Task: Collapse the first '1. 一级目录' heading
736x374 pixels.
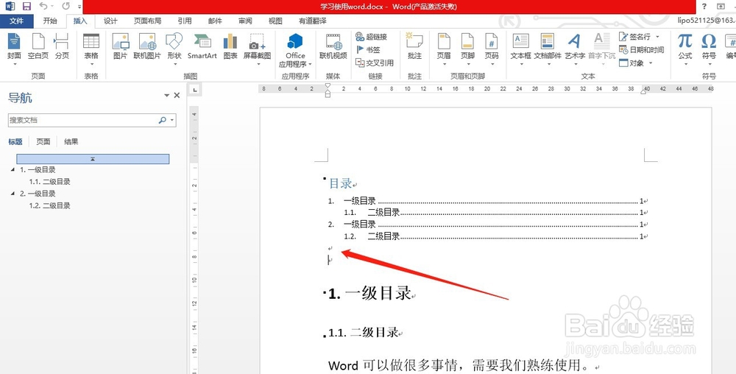Action: [13, 170]
